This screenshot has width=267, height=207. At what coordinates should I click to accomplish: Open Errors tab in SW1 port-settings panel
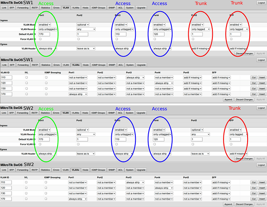click(56, 8)
